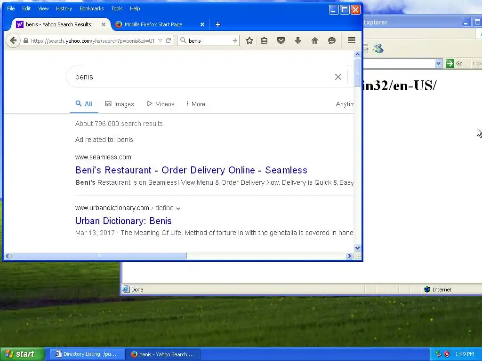The image size is (482, 361).
Task: Select benis Yahoo Search taskbar button
Action: 163,354
